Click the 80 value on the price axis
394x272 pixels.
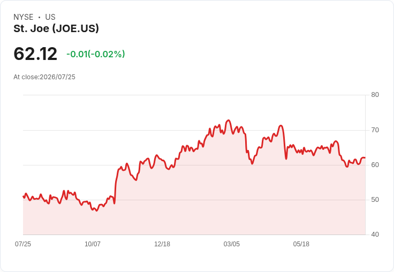coord(375,95)
